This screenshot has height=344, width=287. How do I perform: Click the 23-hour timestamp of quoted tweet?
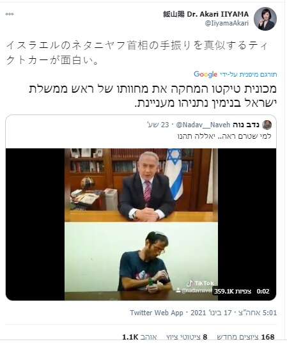[x=158, y=125]
